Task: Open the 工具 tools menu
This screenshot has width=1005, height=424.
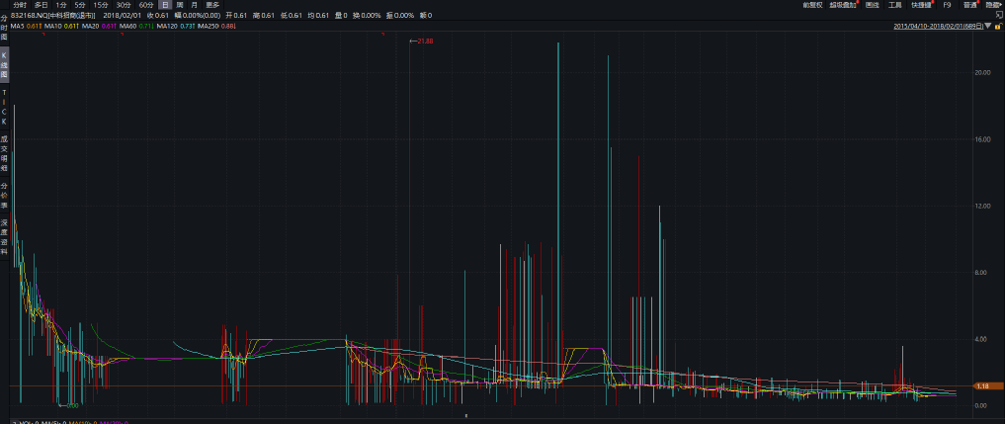Action: (895, 5)
